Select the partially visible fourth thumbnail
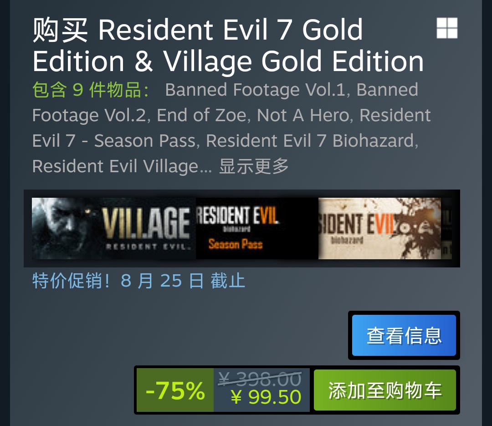This screenshot has height=426, width=492. 446,229
